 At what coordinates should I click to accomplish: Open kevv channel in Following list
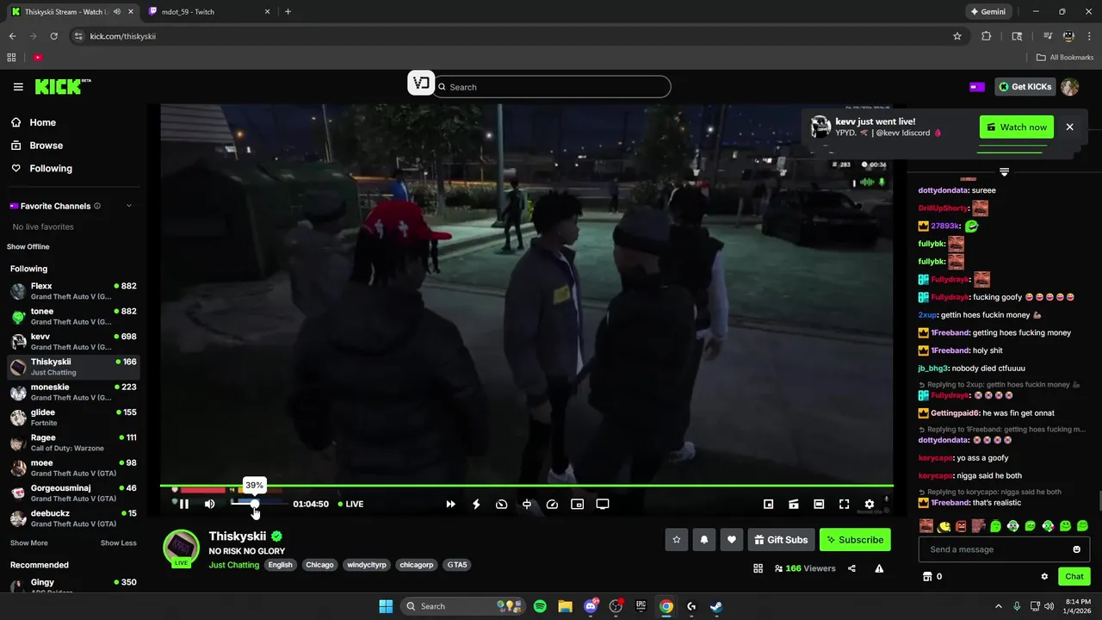click(73, 341)
